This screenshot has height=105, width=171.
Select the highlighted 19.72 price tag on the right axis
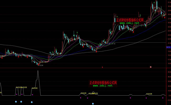tap(168, 47)
